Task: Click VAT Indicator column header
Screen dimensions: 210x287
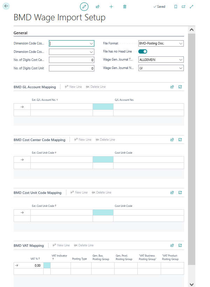Action: click(59, 257)
